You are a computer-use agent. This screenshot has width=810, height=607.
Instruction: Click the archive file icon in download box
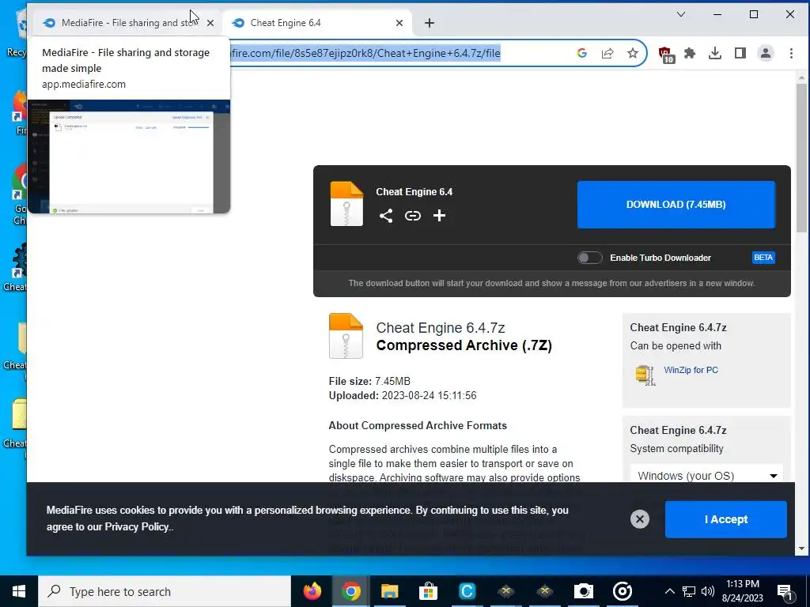coord(346,204)
